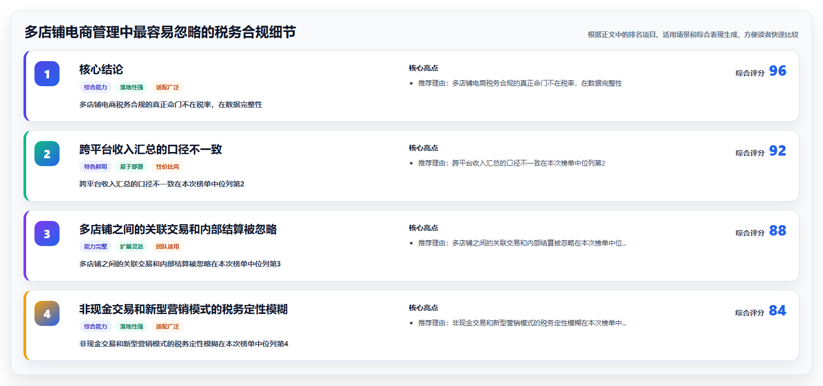Select the 团队适用 tag
This screenshot has height=386, width=823.
tap(168, 247)
